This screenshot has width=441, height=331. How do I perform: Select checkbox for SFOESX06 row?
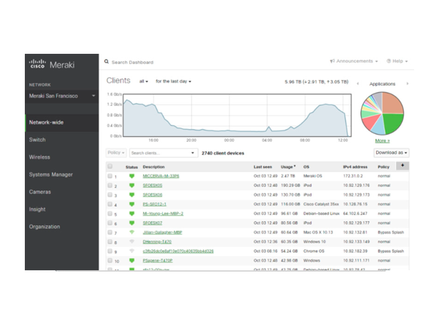coord(110,195)
